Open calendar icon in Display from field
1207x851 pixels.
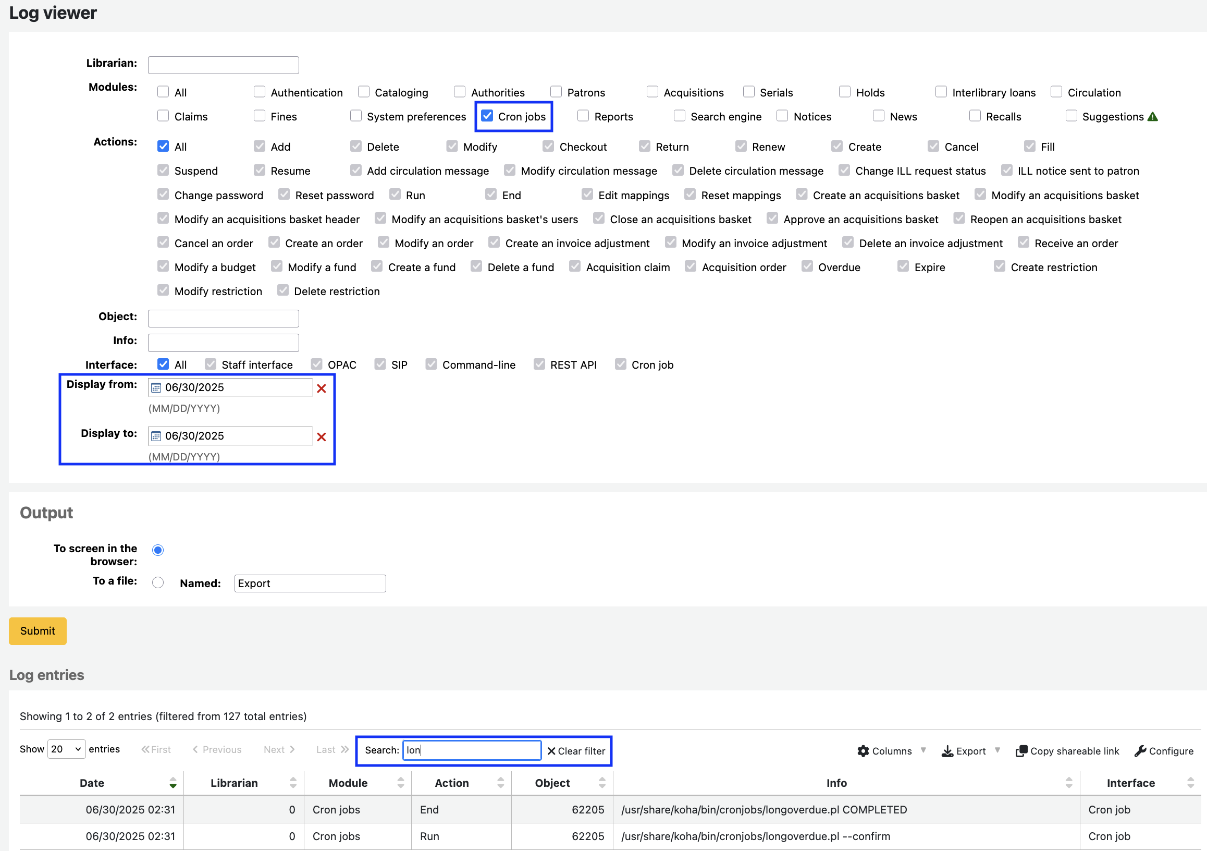(156, 387)
